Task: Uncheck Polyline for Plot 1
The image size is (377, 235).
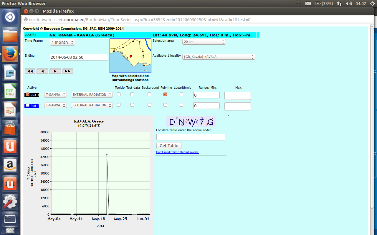Action: [165, 94]
